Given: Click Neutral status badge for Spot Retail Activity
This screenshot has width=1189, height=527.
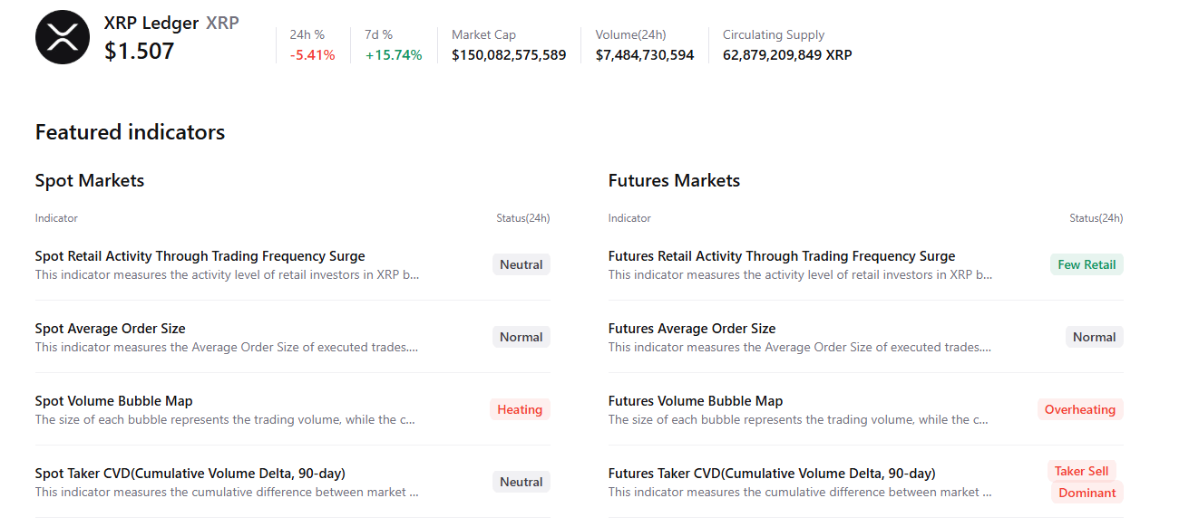Looking at the screenshot, I should point(521,264).
